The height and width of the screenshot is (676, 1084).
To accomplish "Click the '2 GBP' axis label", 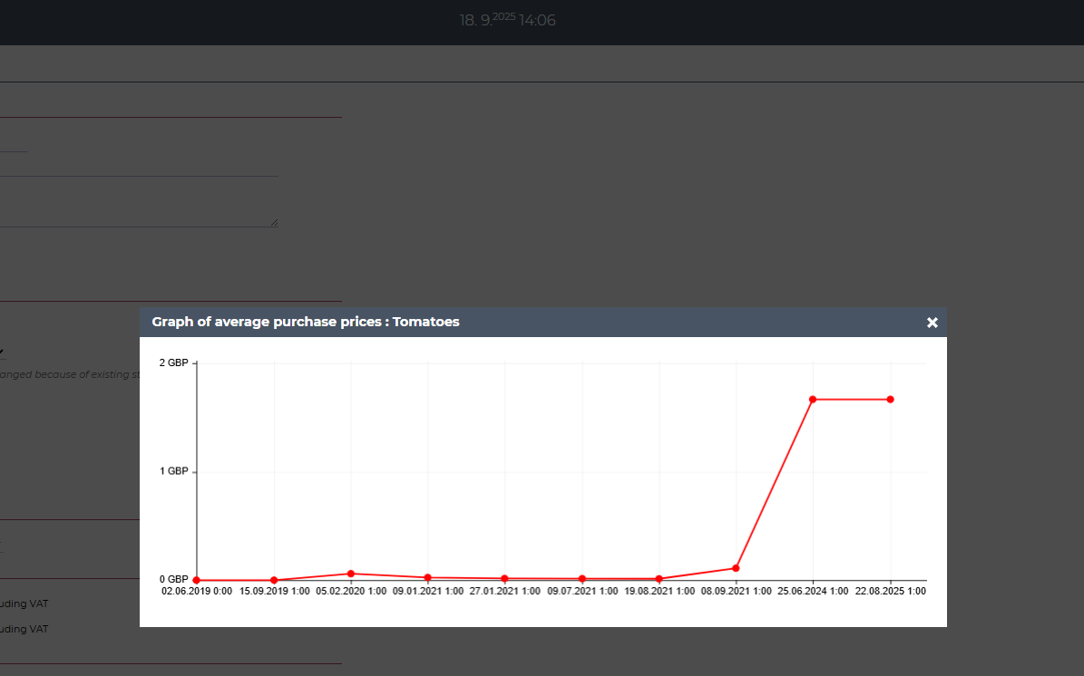I will click(x=173, y=362).
